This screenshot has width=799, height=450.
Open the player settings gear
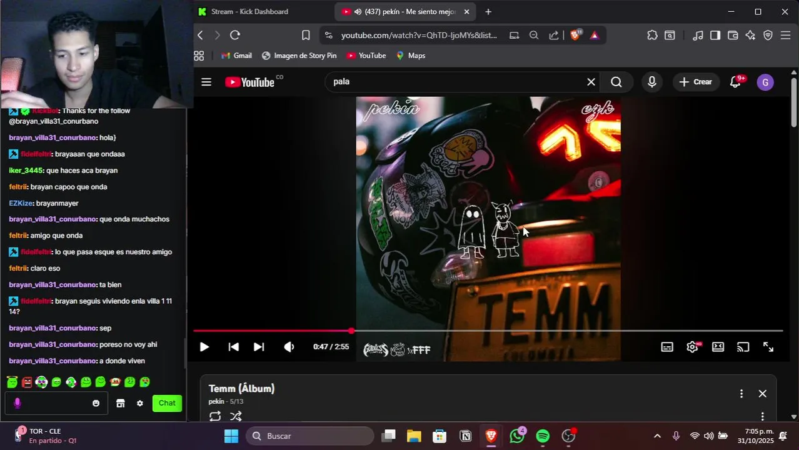click(x=692, y=347)
